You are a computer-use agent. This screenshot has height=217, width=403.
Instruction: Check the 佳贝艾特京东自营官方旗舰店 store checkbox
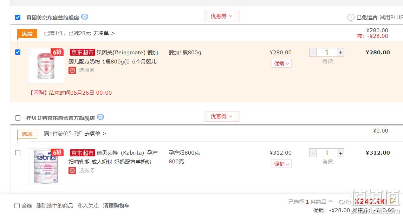pyautogui.click(x=18, y=118)
